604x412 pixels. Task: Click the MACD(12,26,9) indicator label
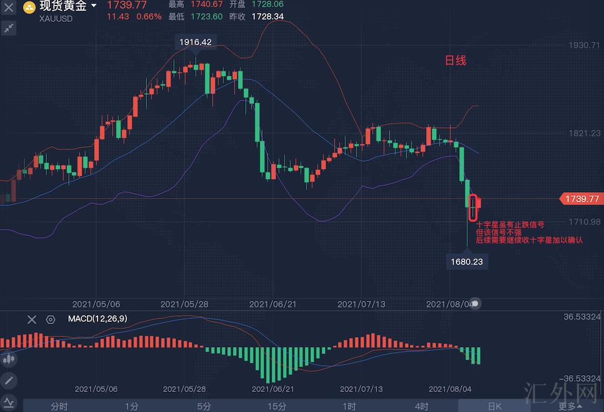(x=97, y=320)
